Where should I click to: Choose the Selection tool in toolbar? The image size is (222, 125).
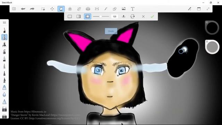(x=43, y=9)
